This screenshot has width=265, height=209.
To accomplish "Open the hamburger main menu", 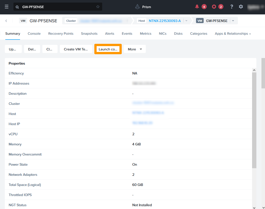I will click(7, 7).
